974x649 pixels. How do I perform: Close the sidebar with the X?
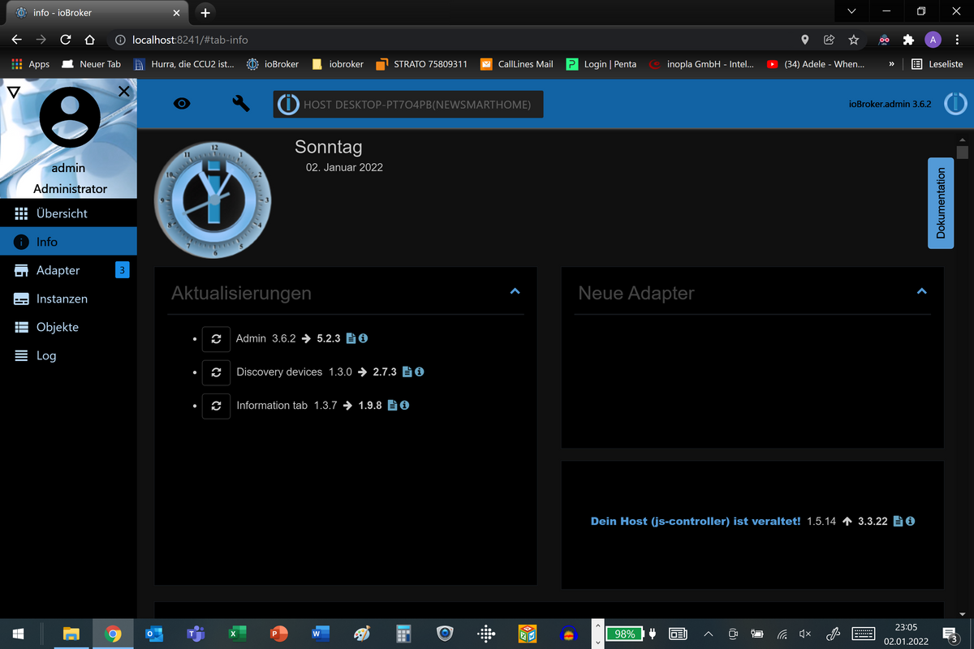pos(124,92)
